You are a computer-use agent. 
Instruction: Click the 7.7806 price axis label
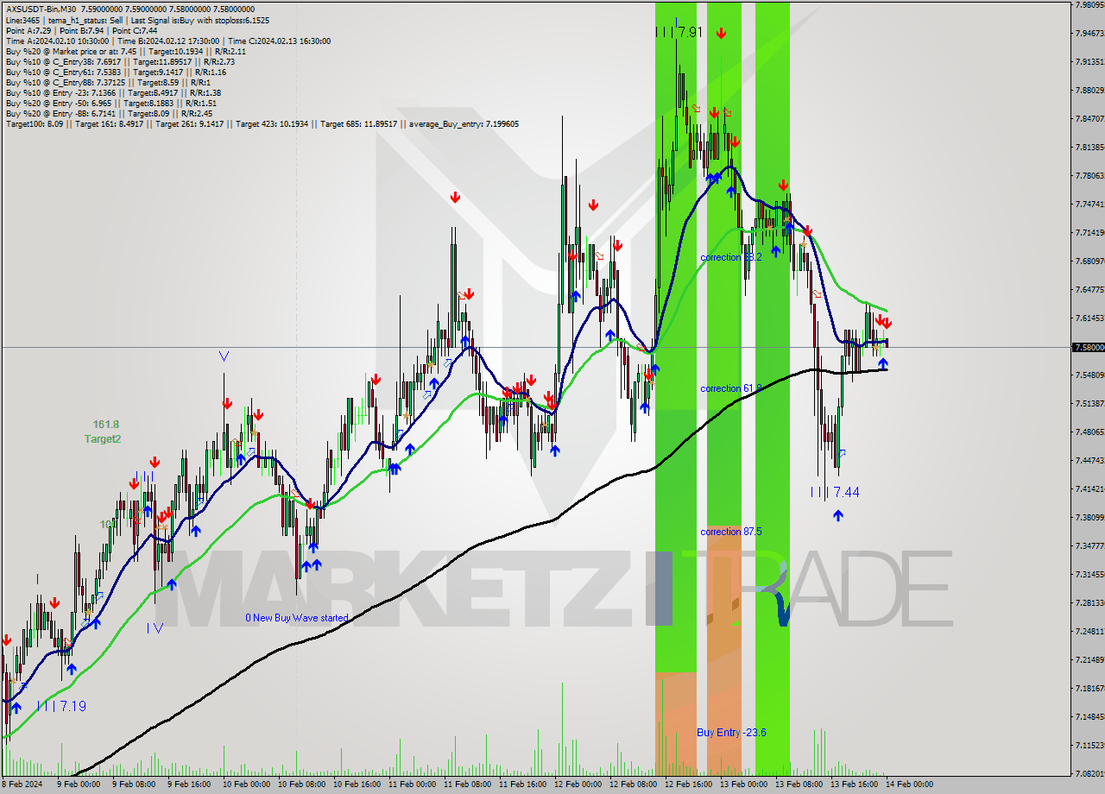click(1089, 175)
